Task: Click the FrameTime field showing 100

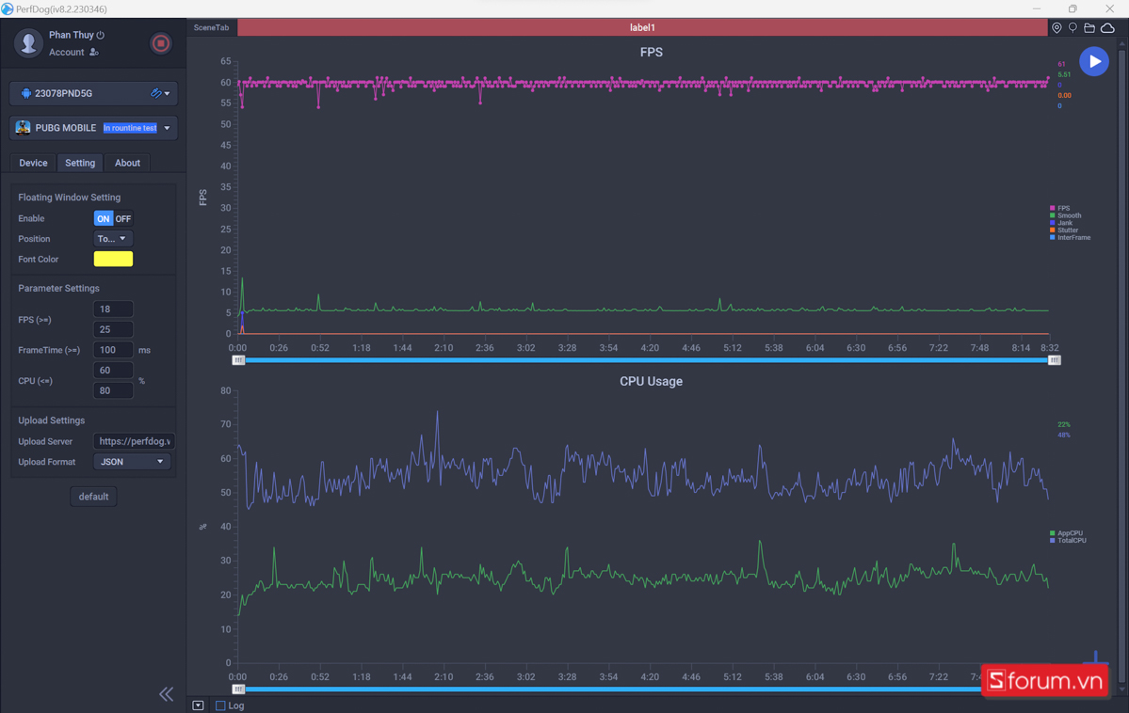Action: coord(113,350)
